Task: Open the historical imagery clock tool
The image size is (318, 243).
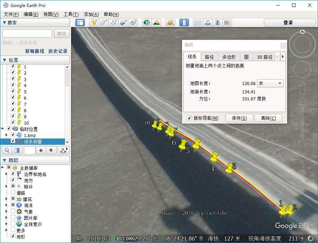Action: tap(147, 23)
